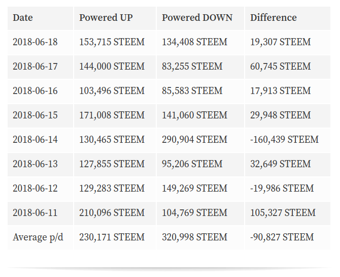Select the 60,745 STEEM difference cell
The width and height of the screenshot is (340, 277).
pos(288,67)
